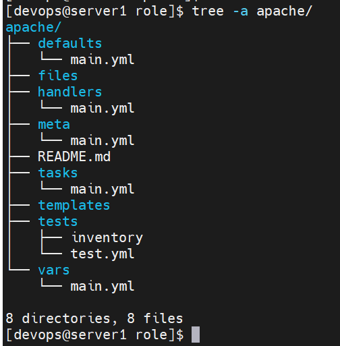Click the test.yml file name
Image resolution: width=340 pixels, height=346 pixels.
coord(103,254)
